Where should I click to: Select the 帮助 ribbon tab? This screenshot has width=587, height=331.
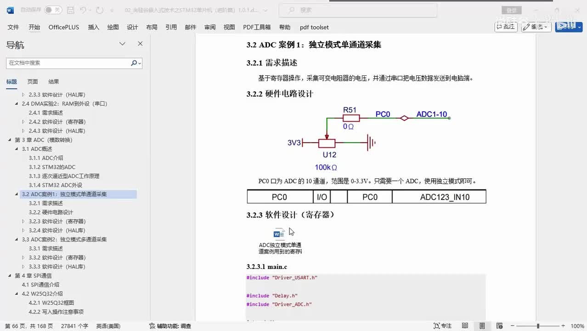(x=285, y=27)
